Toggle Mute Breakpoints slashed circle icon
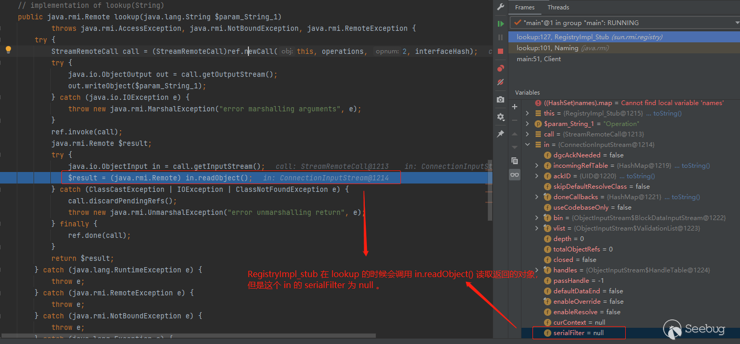740x344 pixels. [x=500, y=82]
